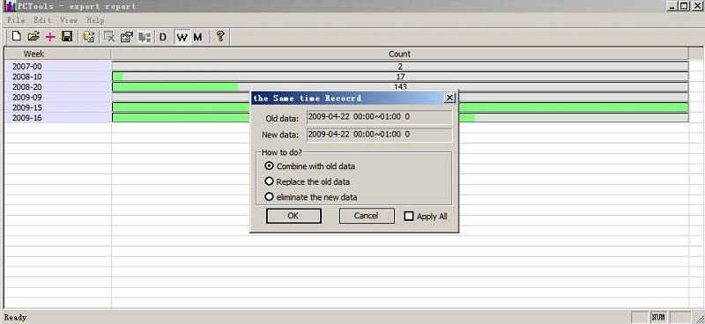Select the 2009-16 week row
Image resolution: width=705 pixels, height=324 pixels.
point(58,118)
